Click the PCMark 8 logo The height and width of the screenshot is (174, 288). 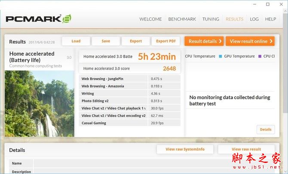(39, 19)
